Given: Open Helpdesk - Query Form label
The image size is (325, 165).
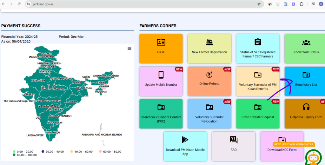Looking at the screenshot, I should (x=306, y=117).
